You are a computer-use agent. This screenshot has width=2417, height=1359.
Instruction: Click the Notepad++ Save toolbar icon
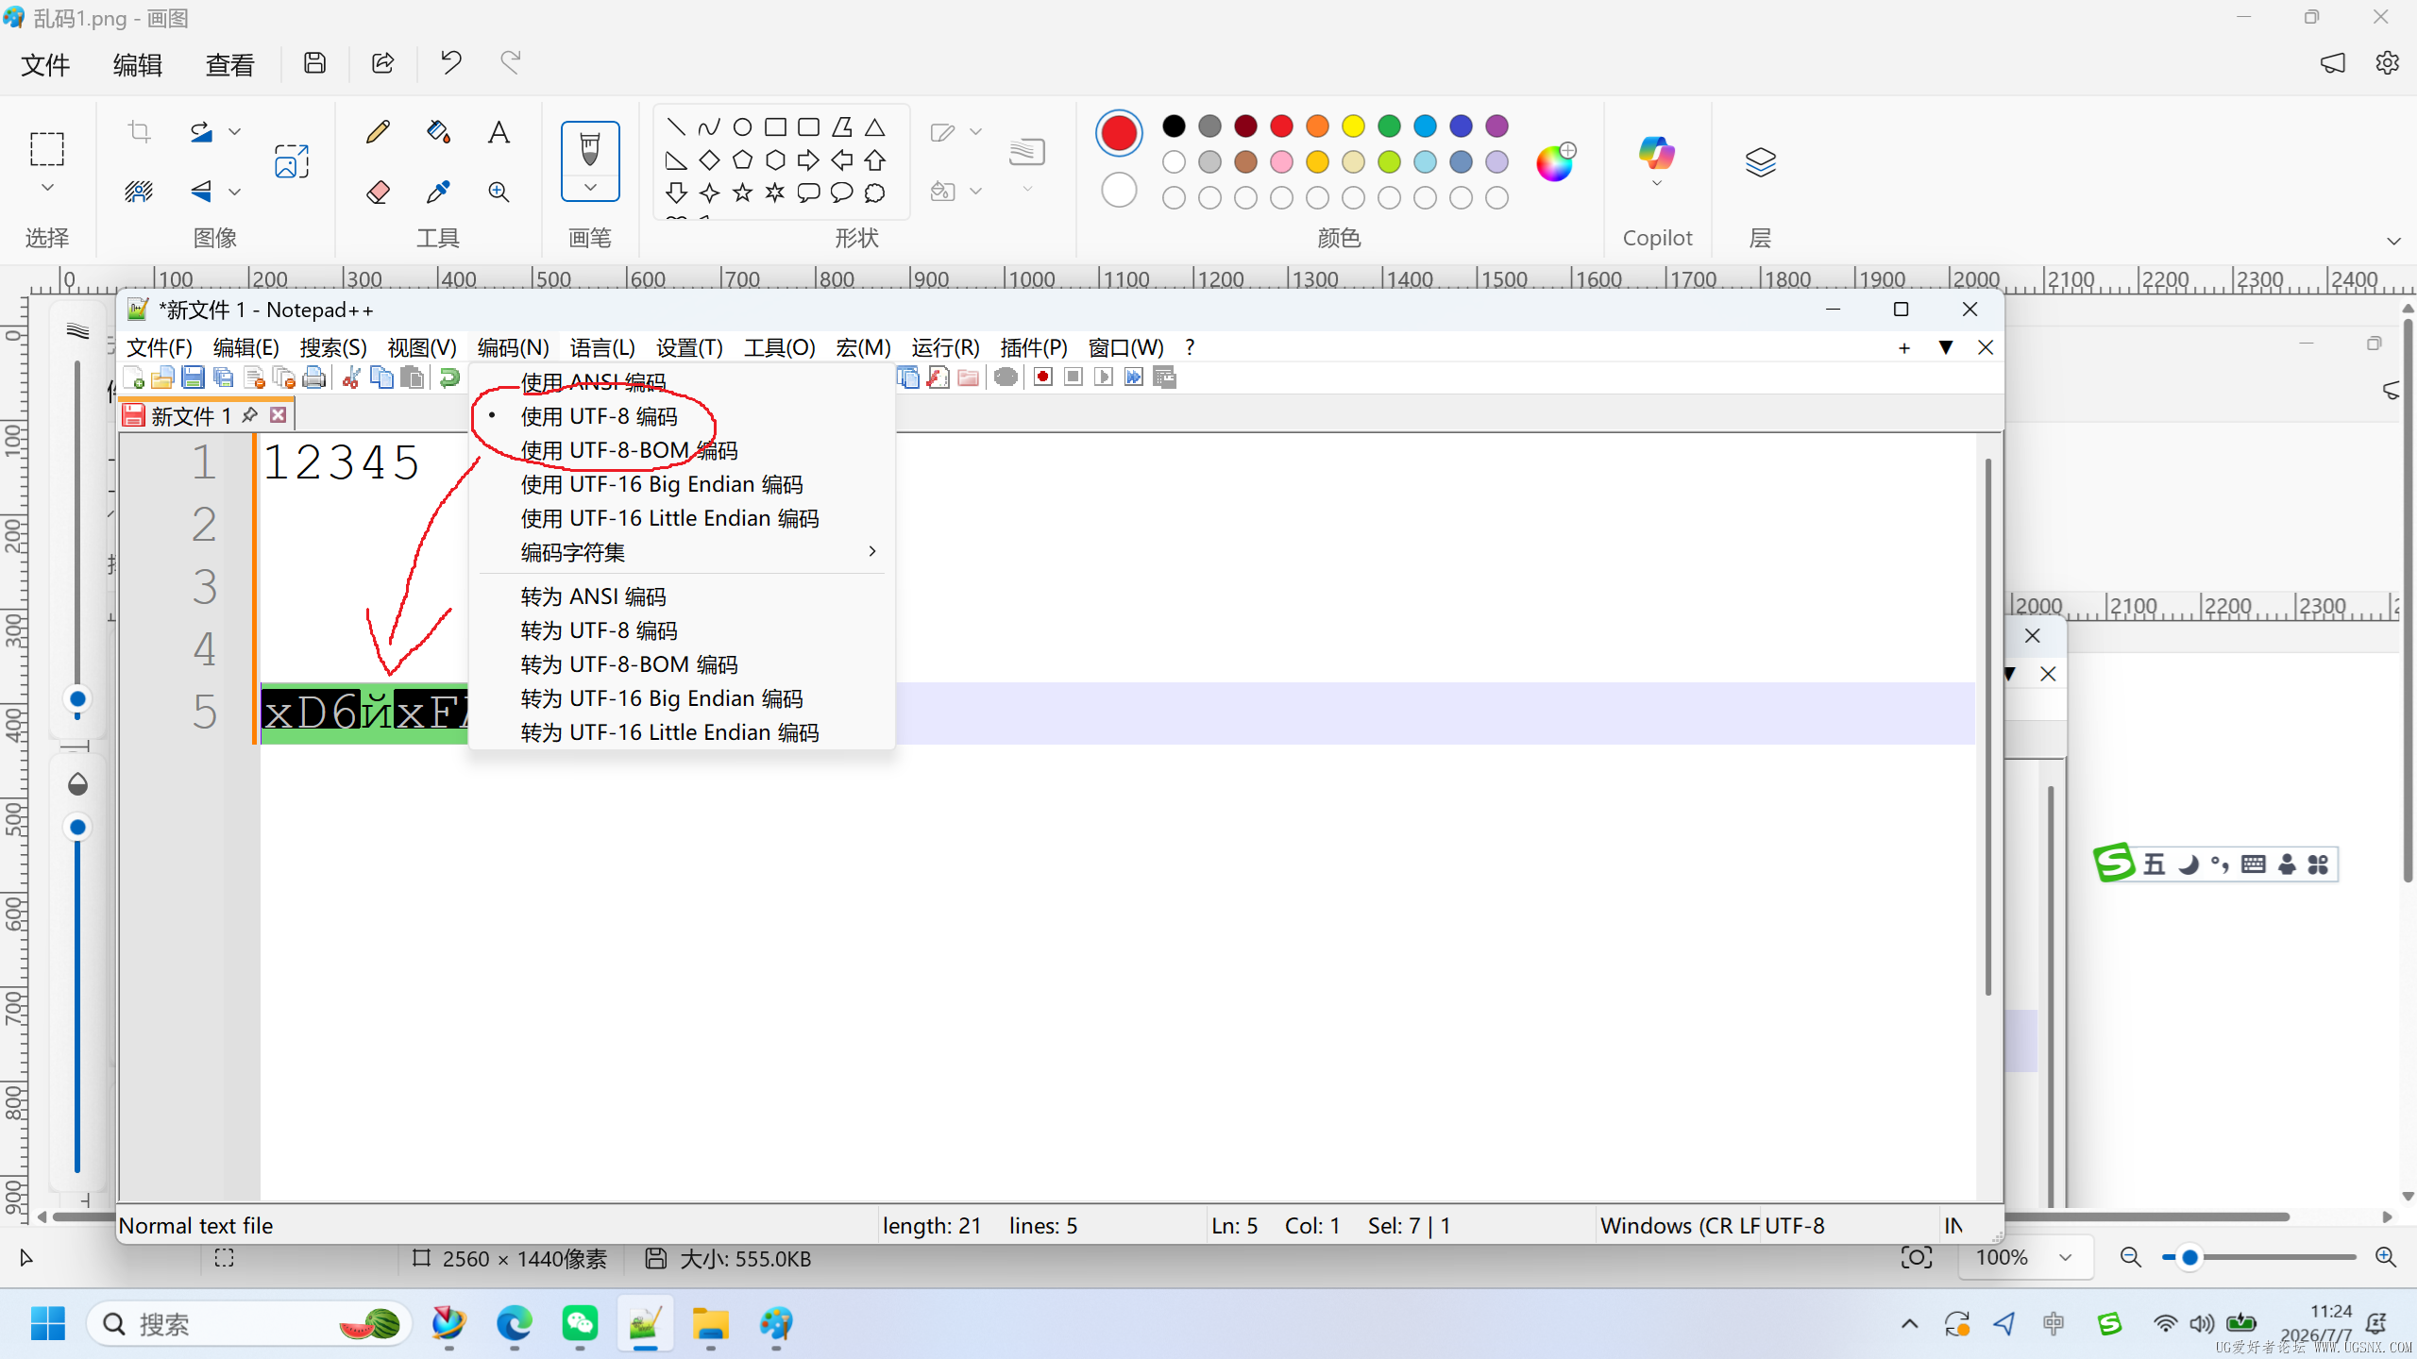(193, 377)
